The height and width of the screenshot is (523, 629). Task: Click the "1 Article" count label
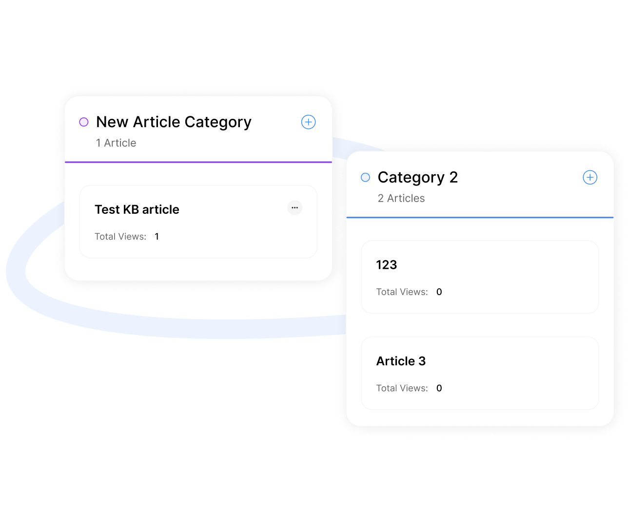(116, 143)
